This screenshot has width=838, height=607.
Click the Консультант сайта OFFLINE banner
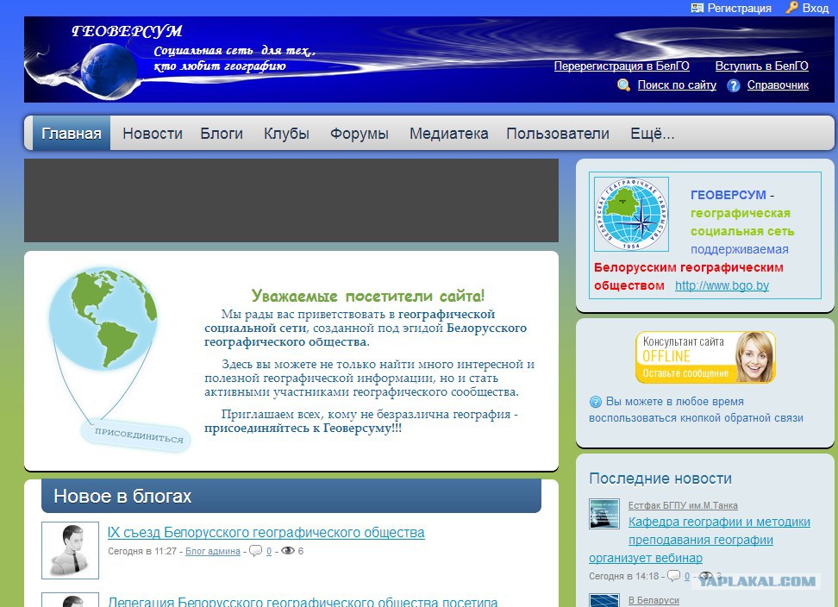coord(705,357)
